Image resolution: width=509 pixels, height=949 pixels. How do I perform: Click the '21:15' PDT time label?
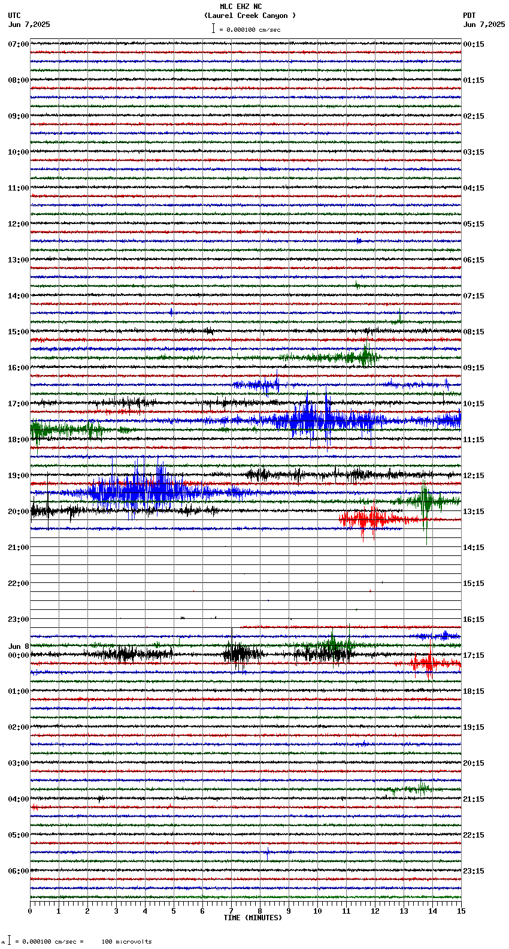coord(474,799)
